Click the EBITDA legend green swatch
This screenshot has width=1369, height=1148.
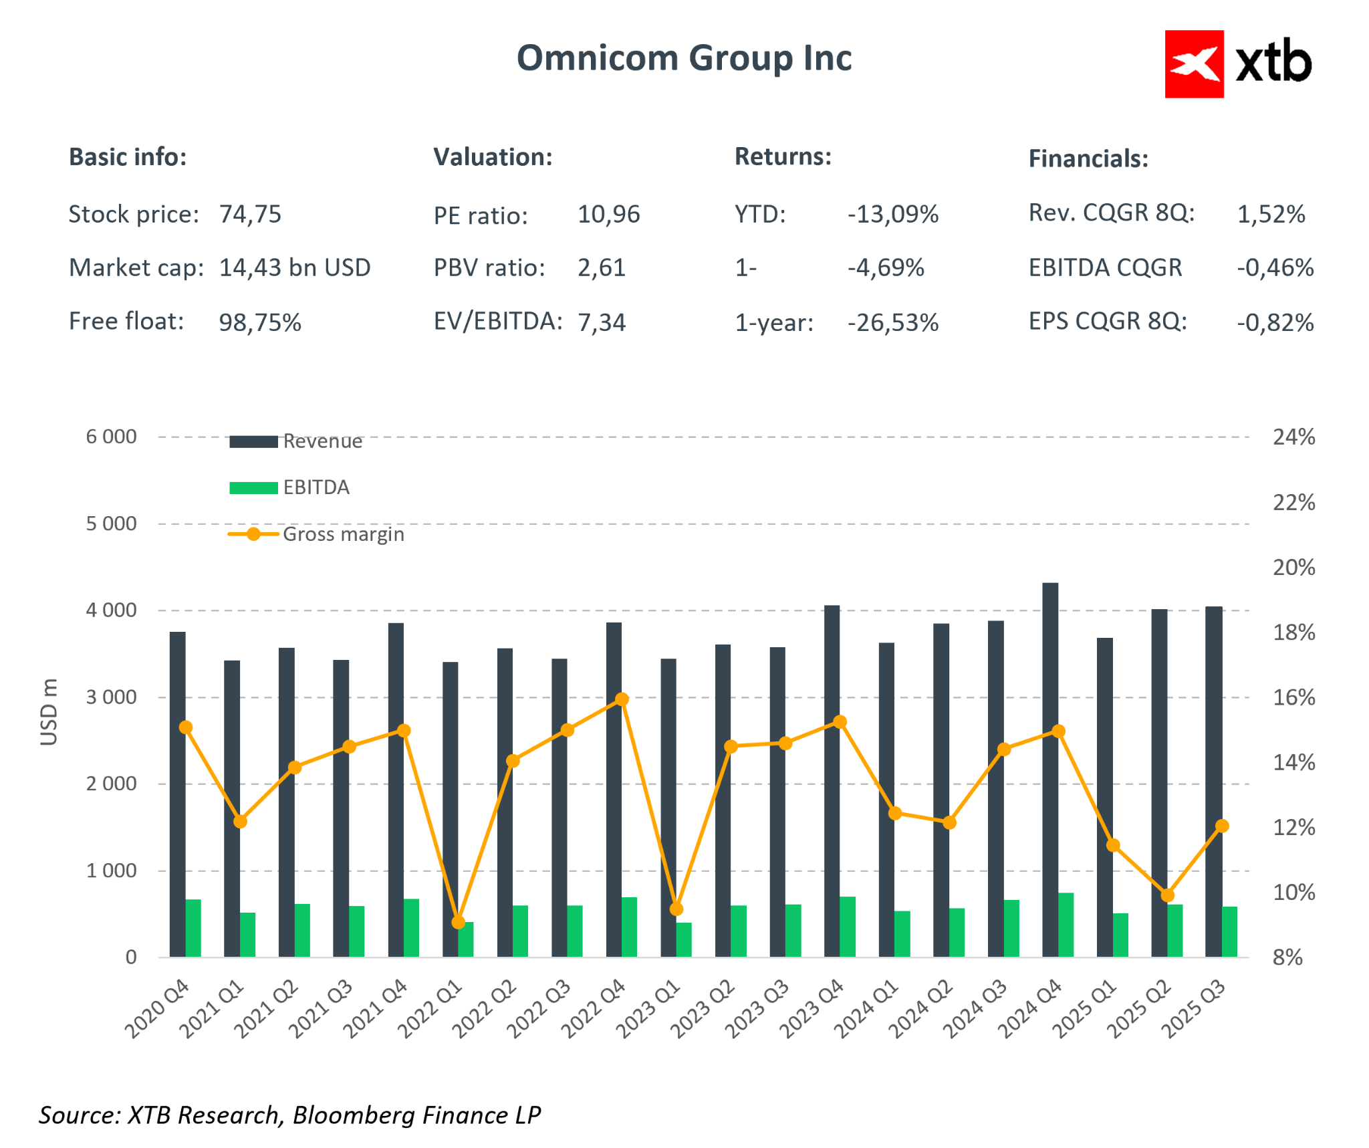pos(253,487)
